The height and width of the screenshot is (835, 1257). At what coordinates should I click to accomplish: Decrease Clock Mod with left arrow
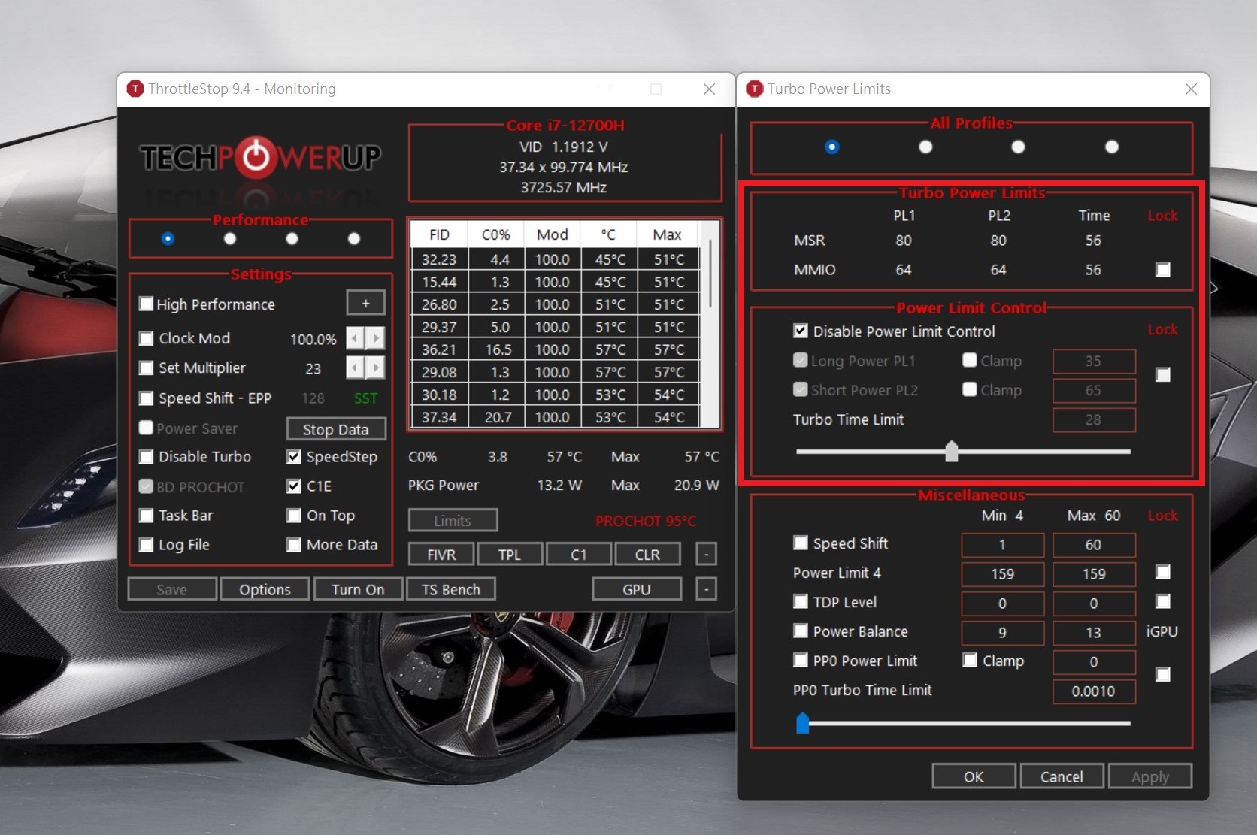[355, 338]
